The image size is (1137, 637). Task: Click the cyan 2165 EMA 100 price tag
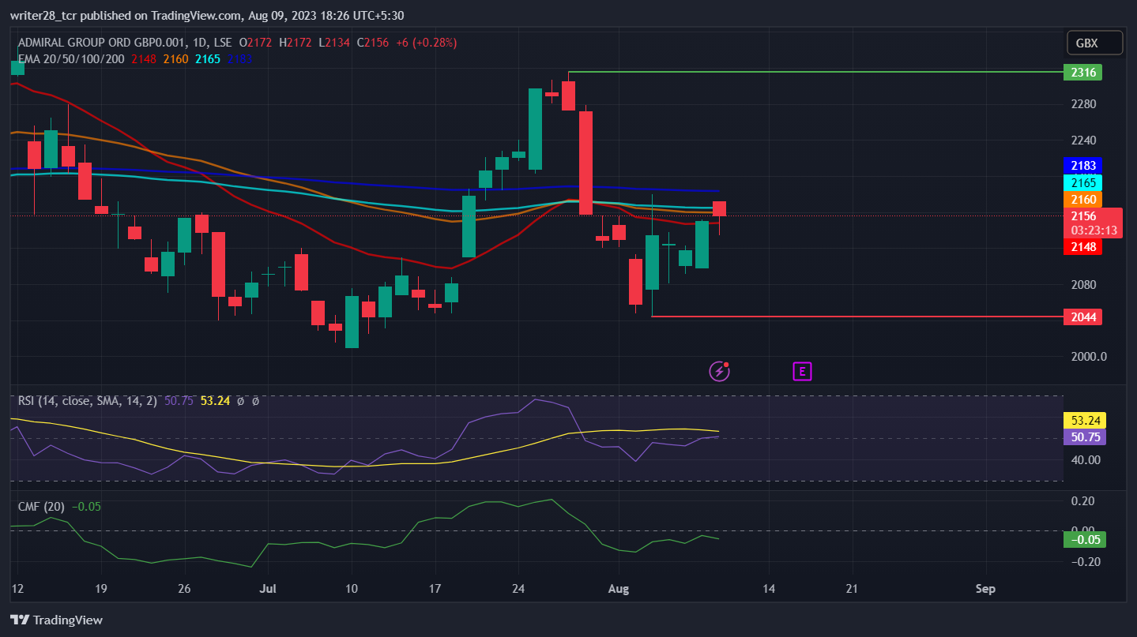[x=1082, y=182]
